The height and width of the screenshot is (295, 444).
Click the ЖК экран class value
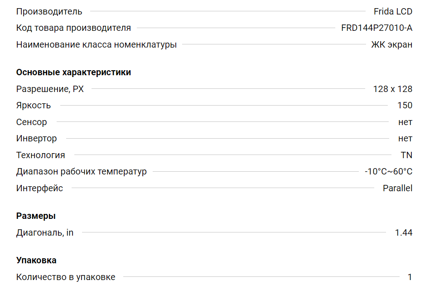point(391,44)
